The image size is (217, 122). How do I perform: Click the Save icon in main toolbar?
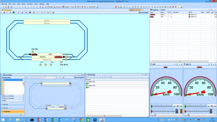(x=8, y=7)
